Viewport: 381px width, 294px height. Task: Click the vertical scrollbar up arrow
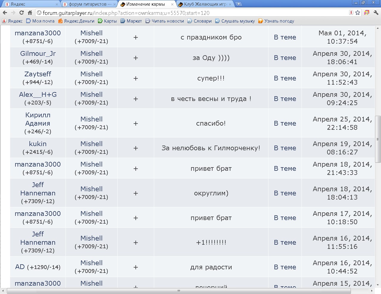tap(378, 28)
